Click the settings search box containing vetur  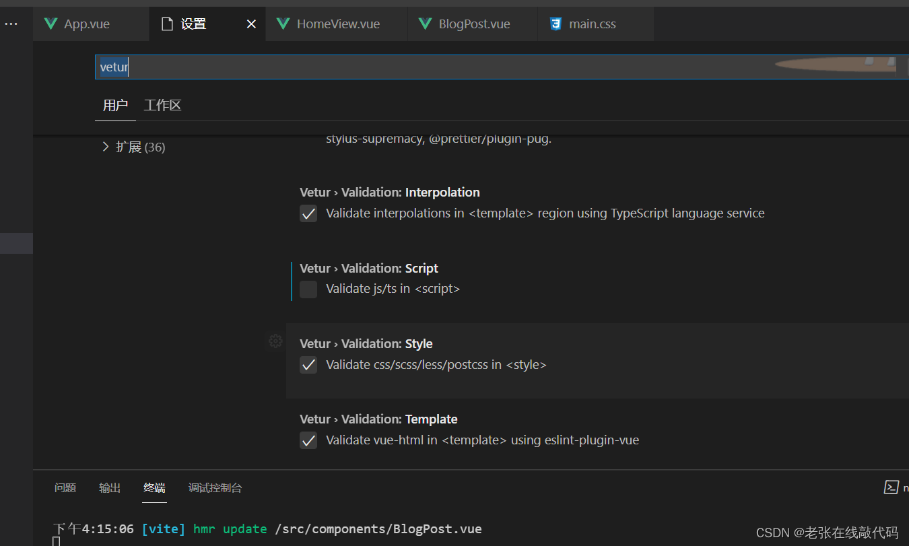(502, 67)
